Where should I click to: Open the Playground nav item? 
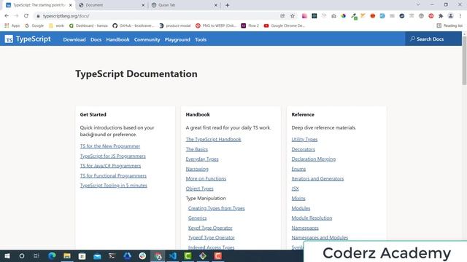pos(177,39)
